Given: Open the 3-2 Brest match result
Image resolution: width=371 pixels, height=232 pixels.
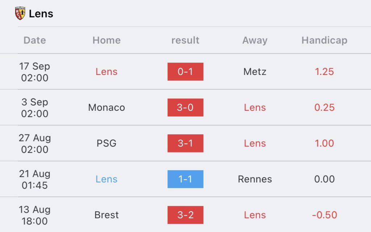Looking at the screenshot, I should pos(185,215).
